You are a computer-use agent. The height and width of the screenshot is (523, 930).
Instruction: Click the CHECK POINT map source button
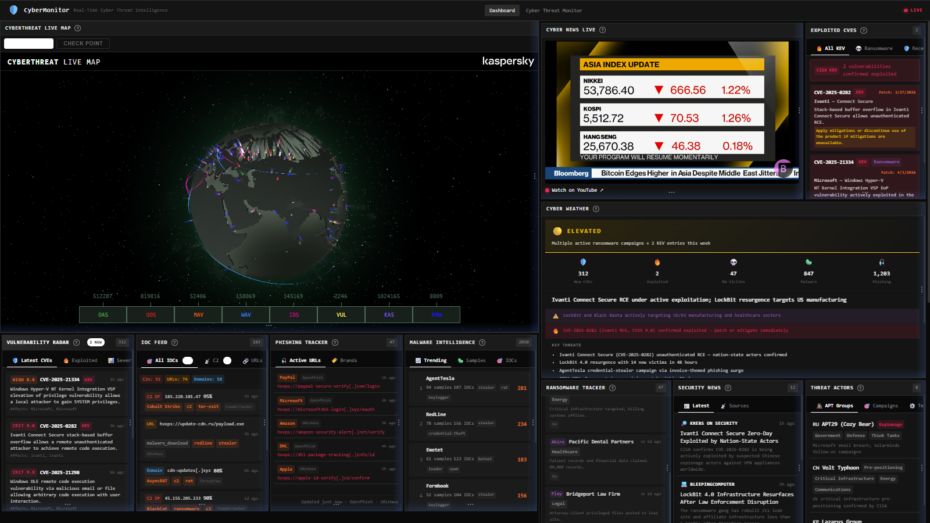(x=83, y=44)
